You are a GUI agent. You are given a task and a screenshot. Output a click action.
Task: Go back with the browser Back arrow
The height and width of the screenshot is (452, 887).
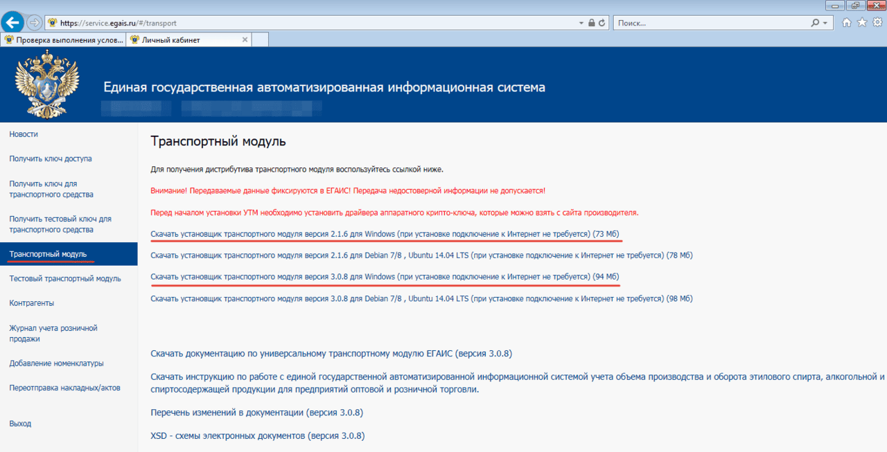click(12, 22)
